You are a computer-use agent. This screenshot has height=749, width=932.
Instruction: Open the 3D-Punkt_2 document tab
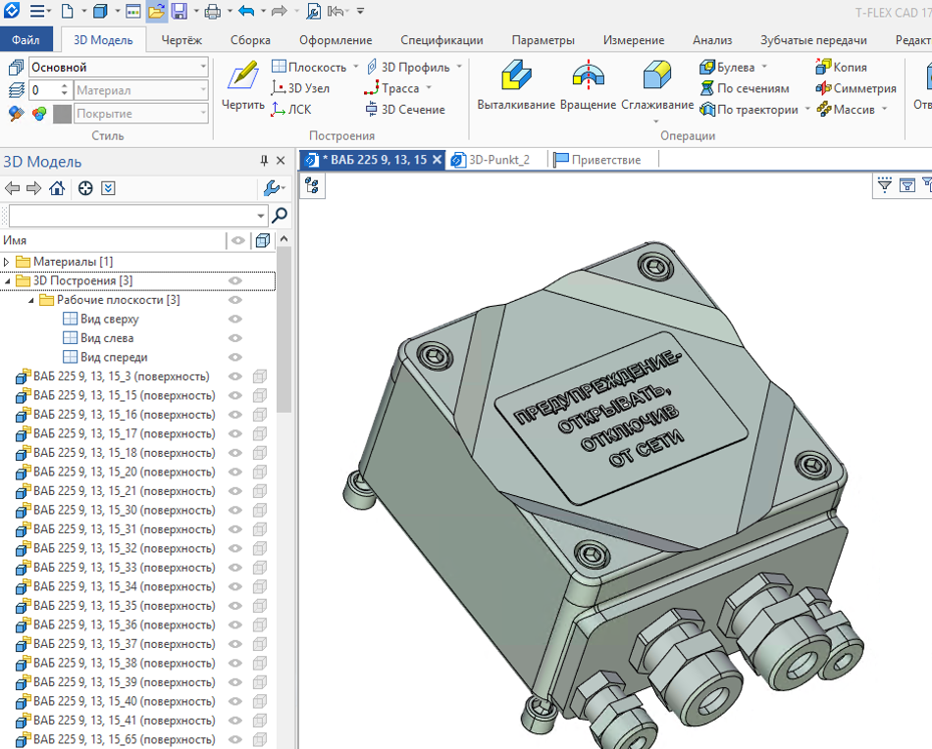[x=498, y=160]
